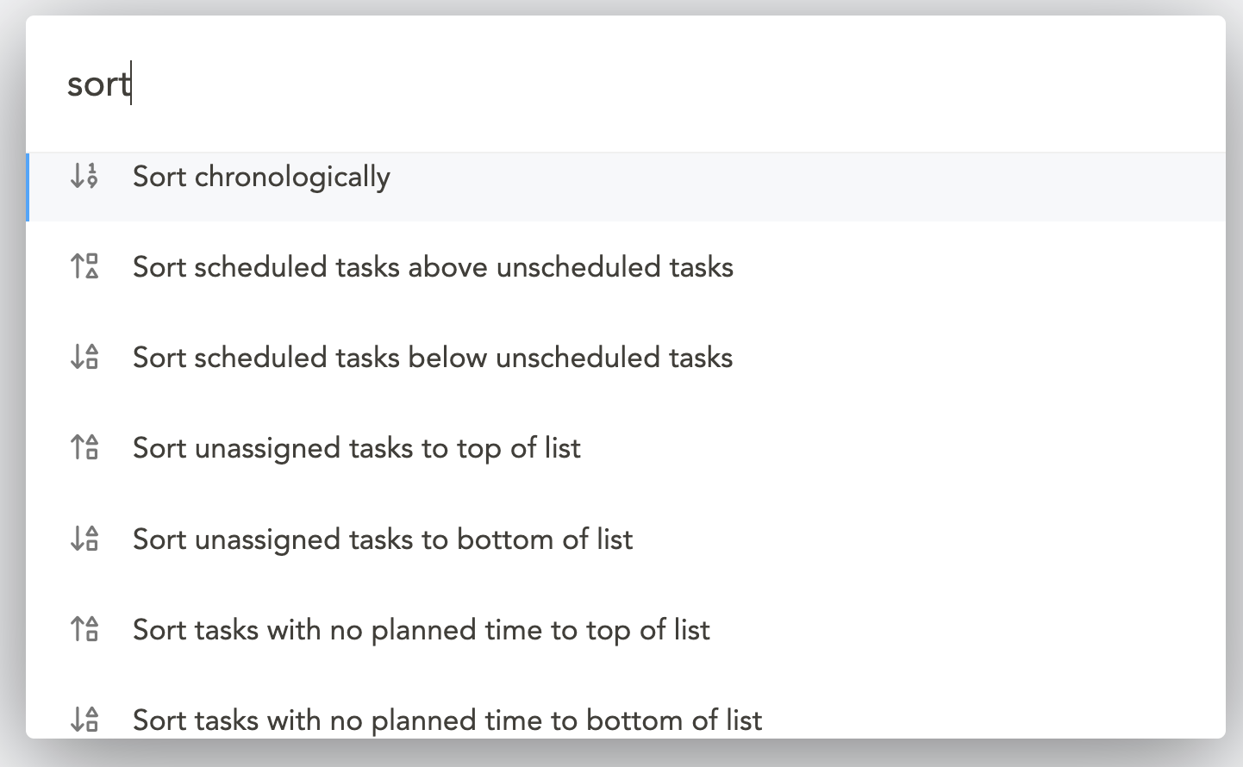
Task: Click the down-arrow icon beside Sort scheduled tasks below
Action: coord(84,358)
